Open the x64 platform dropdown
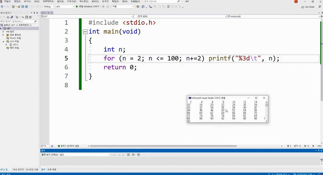 [x=65, y=7]
